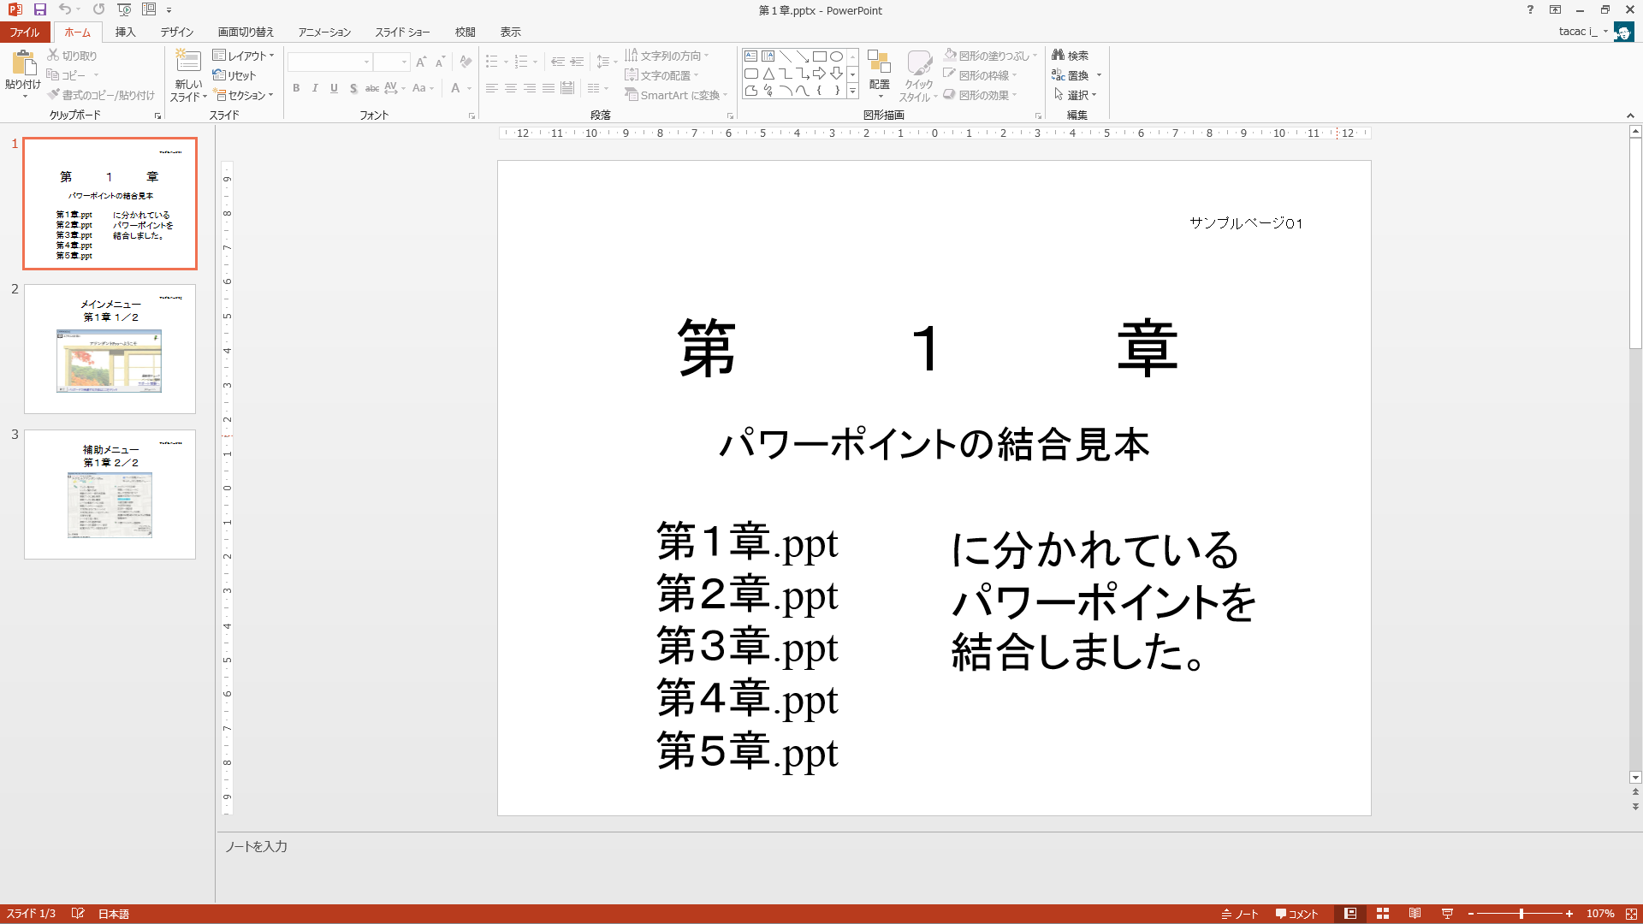The image size is (1643, 924).
Task: Open the Animations (アニメーション) tab
Action: (324, 32)
